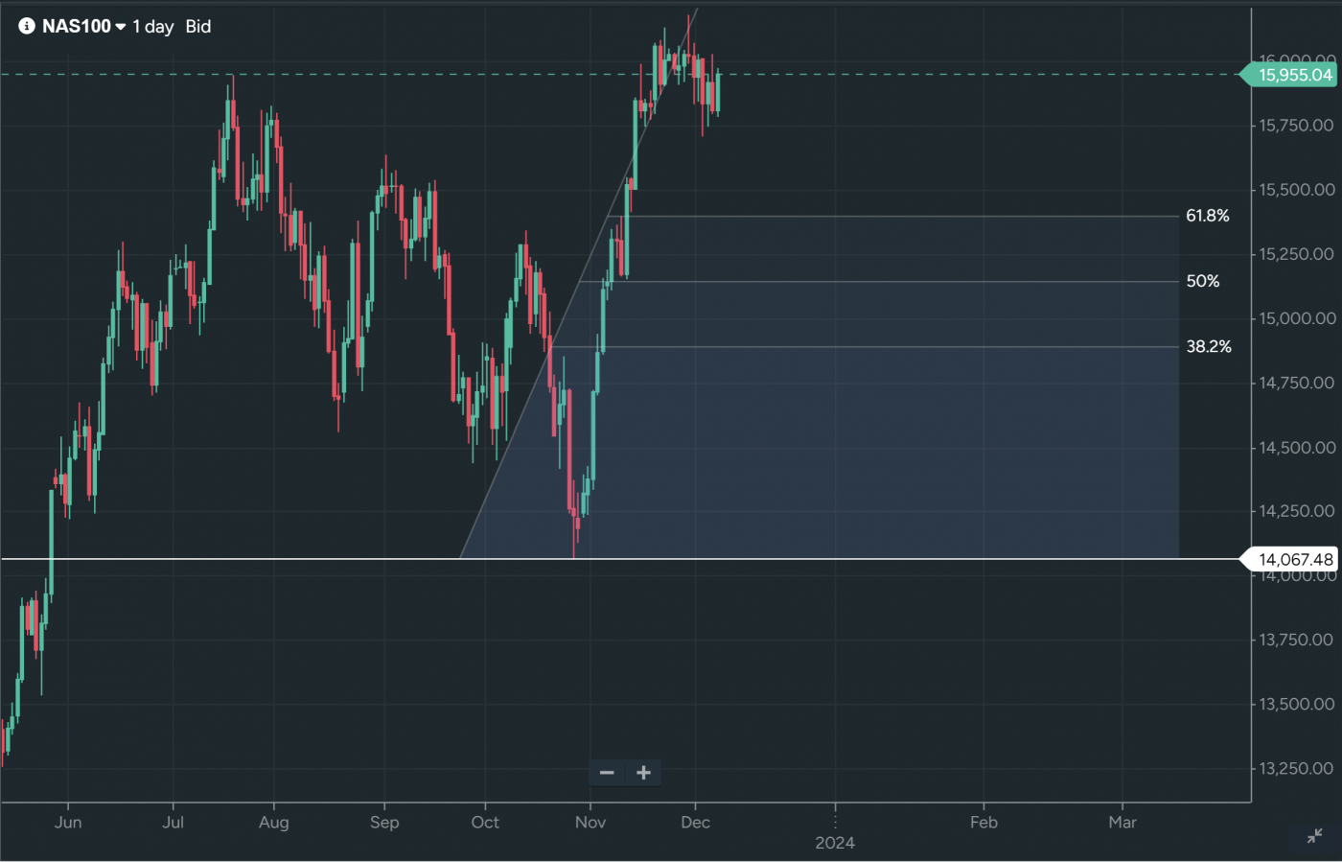Screen dimensions: 1342x862
Task: Switch the Bid price type
Action: (x=198, y=27)
